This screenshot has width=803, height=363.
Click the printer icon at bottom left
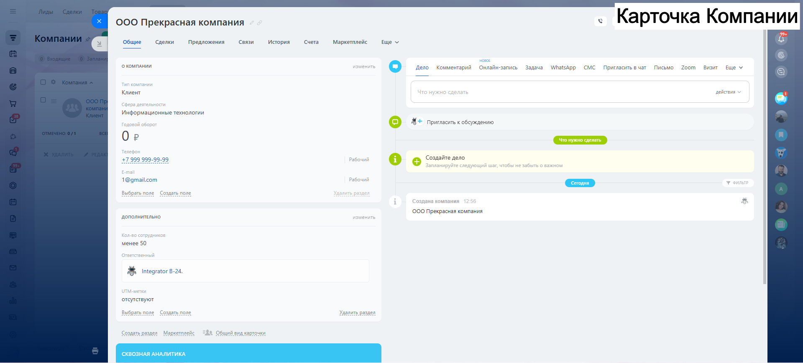95,351
